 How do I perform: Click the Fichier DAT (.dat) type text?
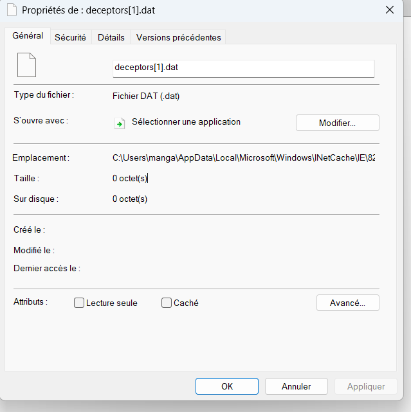point(146,96)
